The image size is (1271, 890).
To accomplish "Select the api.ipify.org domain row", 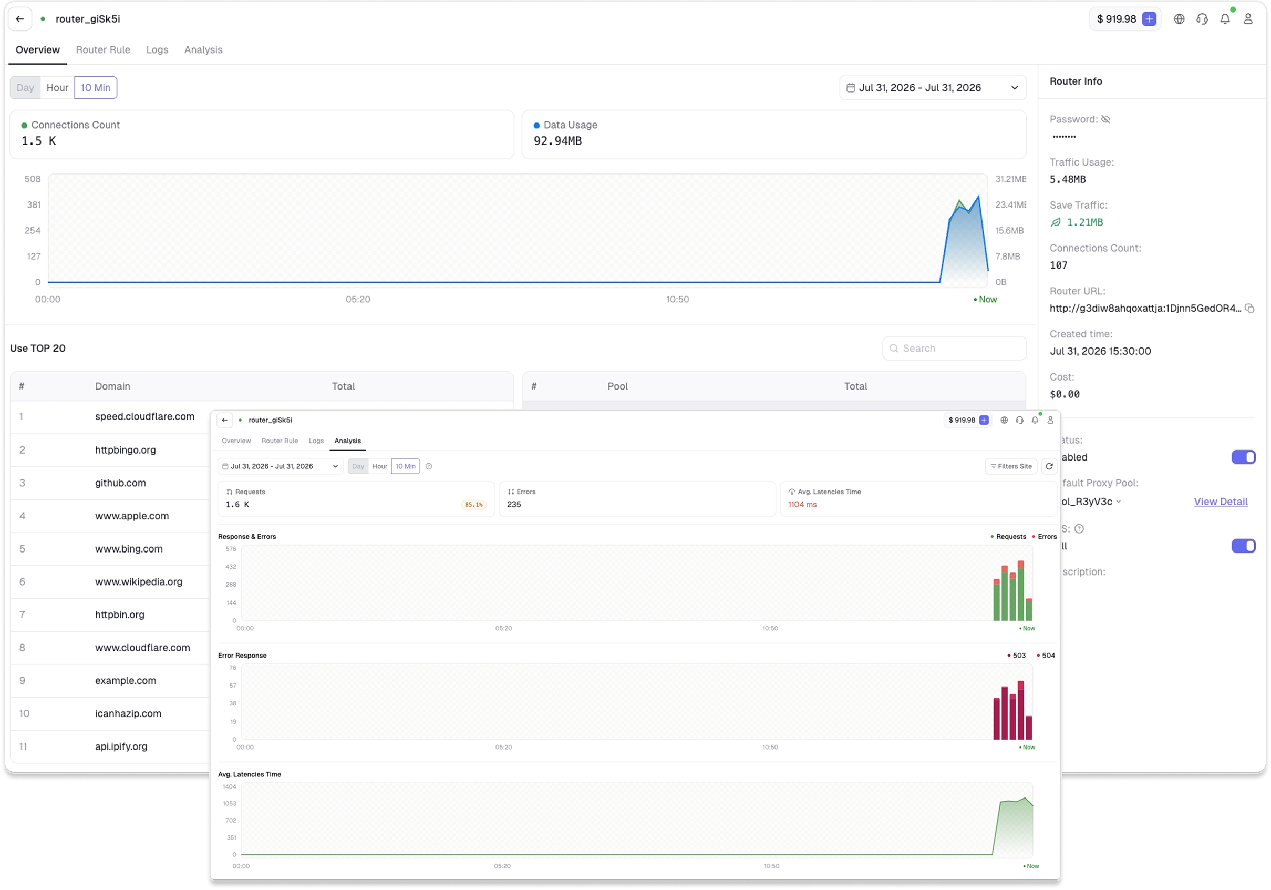I will 121,746.
